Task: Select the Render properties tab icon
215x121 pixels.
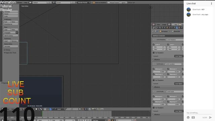Action: click(x=158, y=28)
